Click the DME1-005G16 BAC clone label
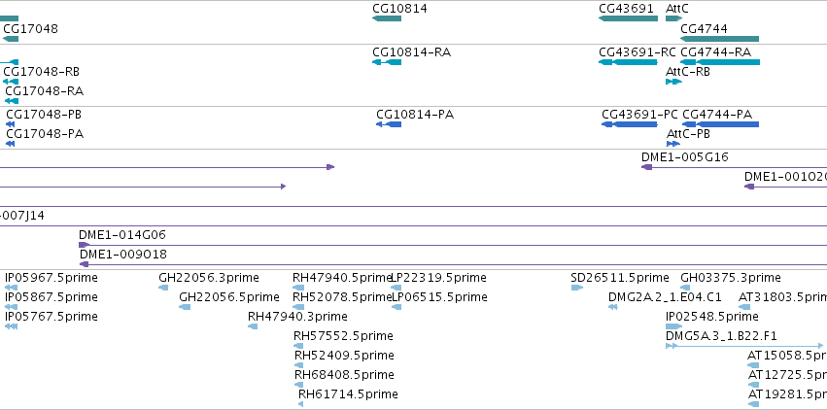Screen dimensions: 827x410 point(685,157)
